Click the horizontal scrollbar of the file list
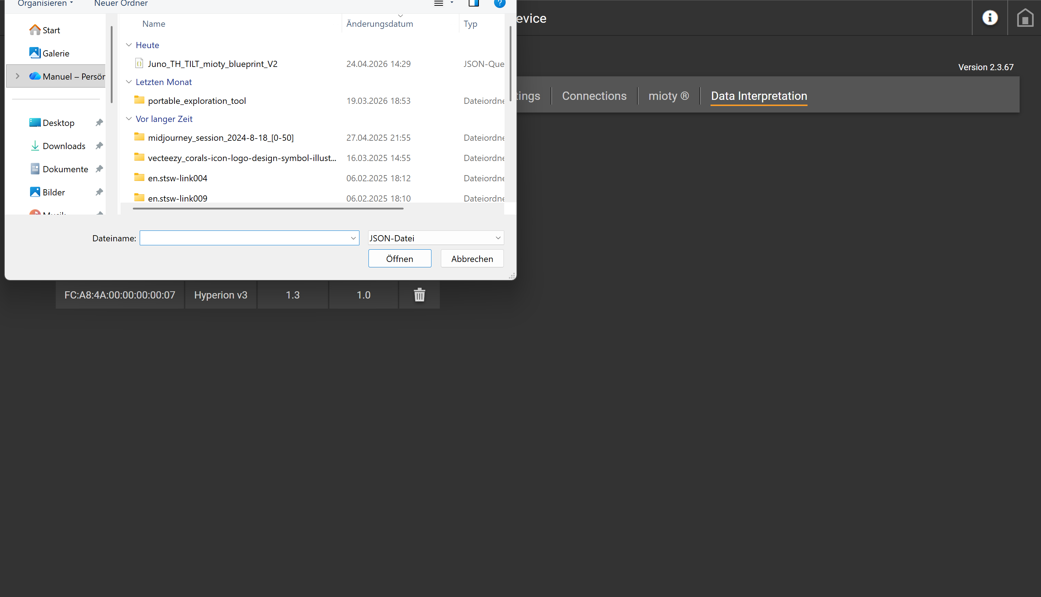The image size is (1041, 597). (268, 208)
